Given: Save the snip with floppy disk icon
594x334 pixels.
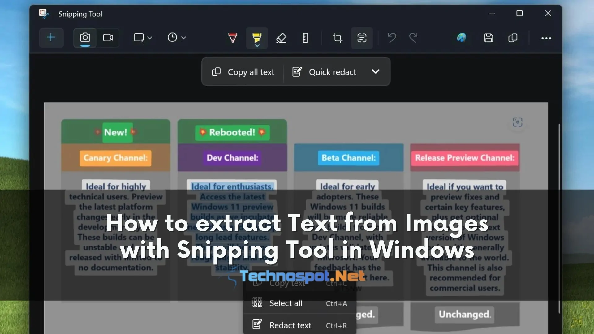Looking at the screenshot, I should coord(489,38).
